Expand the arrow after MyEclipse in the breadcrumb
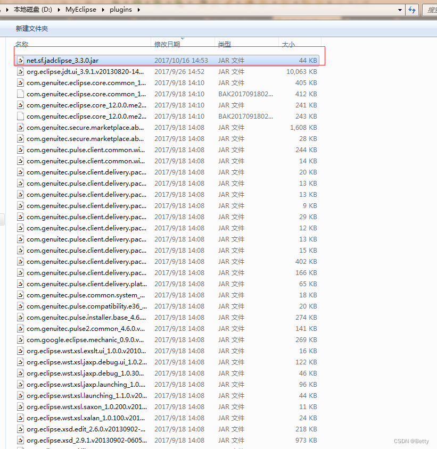 click(103, 10)
